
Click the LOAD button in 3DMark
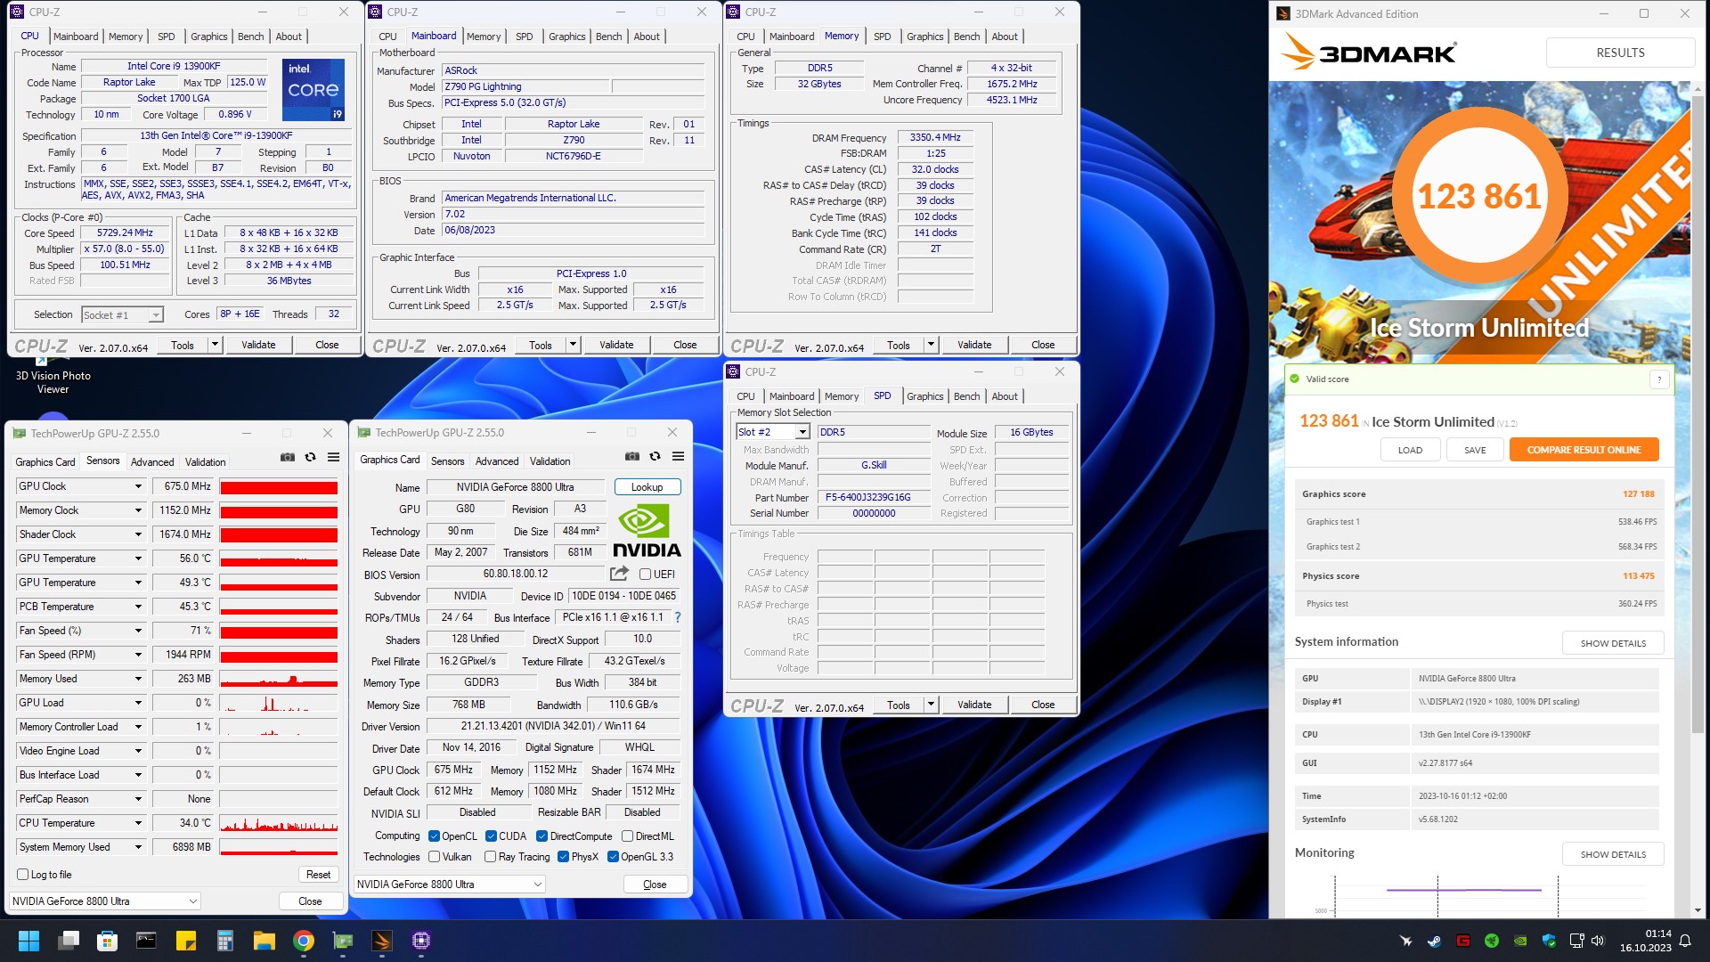coord(1410,450)
